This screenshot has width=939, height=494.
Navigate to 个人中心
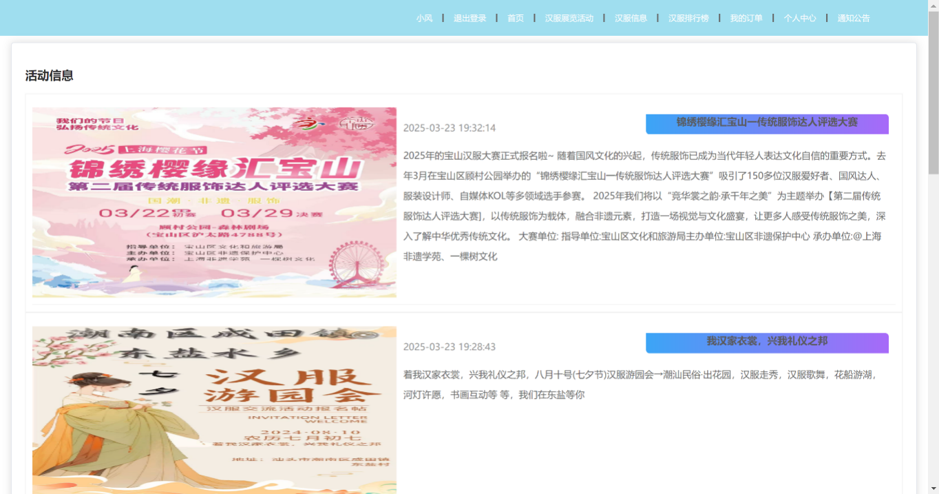pos(800,19)
